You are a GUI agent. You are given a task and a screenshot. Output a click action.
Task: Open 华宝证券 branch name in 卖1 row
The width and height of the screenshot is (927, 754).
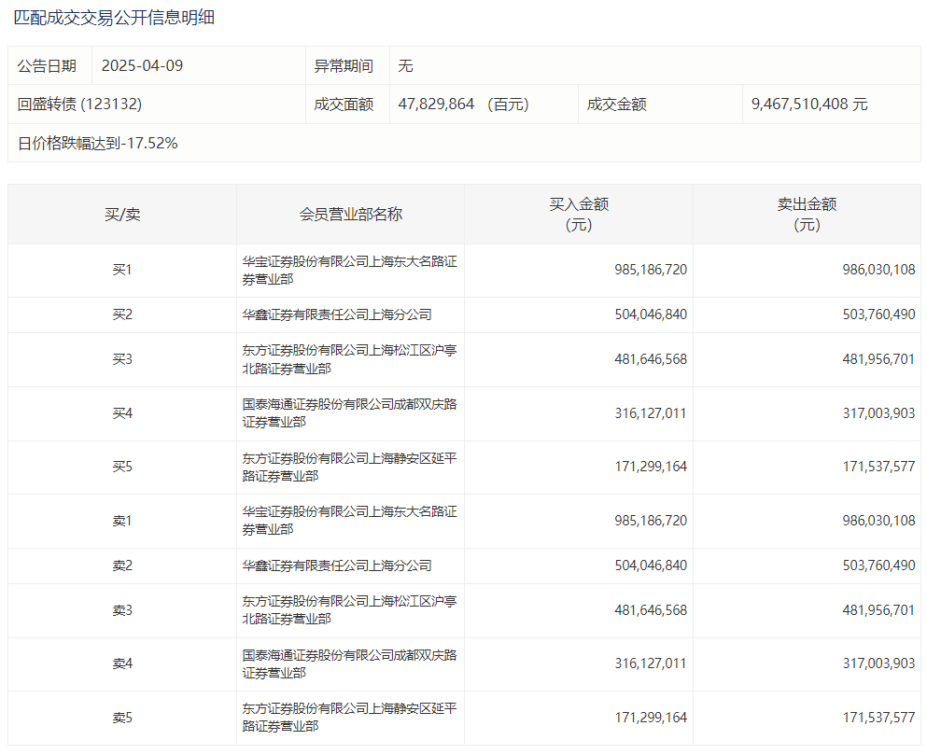[x=349, y=521]
